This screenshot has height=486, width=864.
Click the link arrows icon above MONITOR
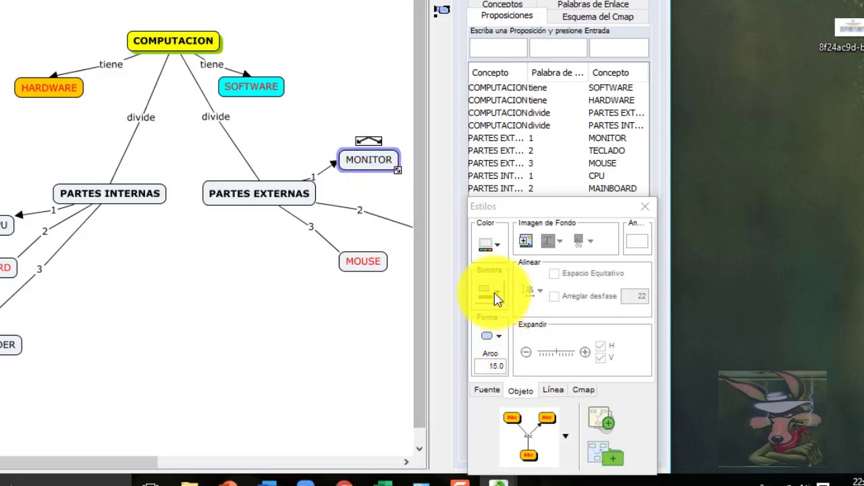[x=369, y=140]
